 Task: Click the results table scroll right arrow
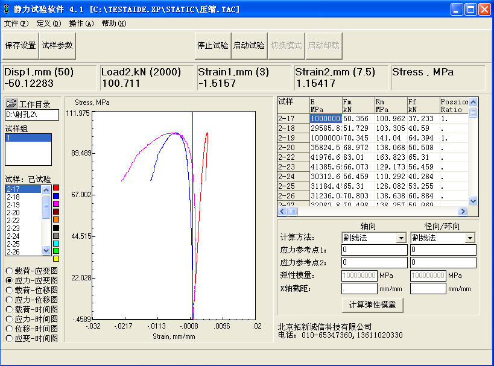click(463, 212)
